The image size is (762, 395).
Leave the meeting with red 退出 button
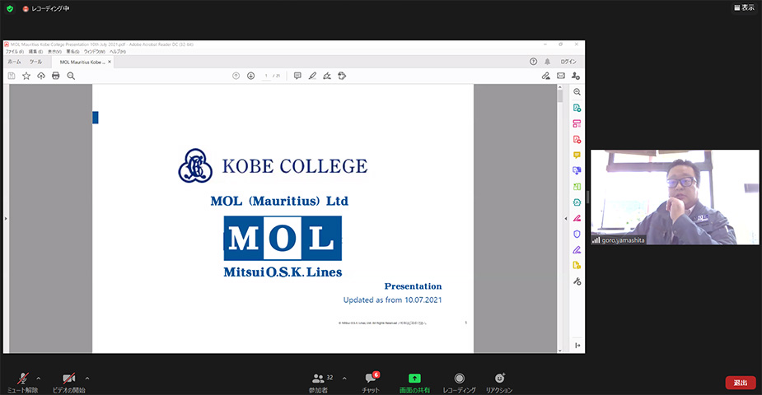coord(741,383)
